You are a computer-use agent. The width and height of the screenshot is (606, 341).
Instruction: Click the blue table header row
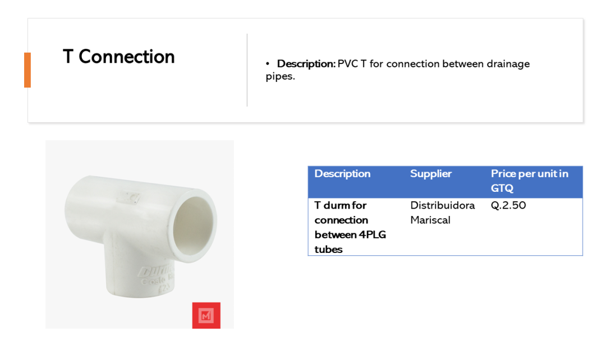tap(445, 182)
